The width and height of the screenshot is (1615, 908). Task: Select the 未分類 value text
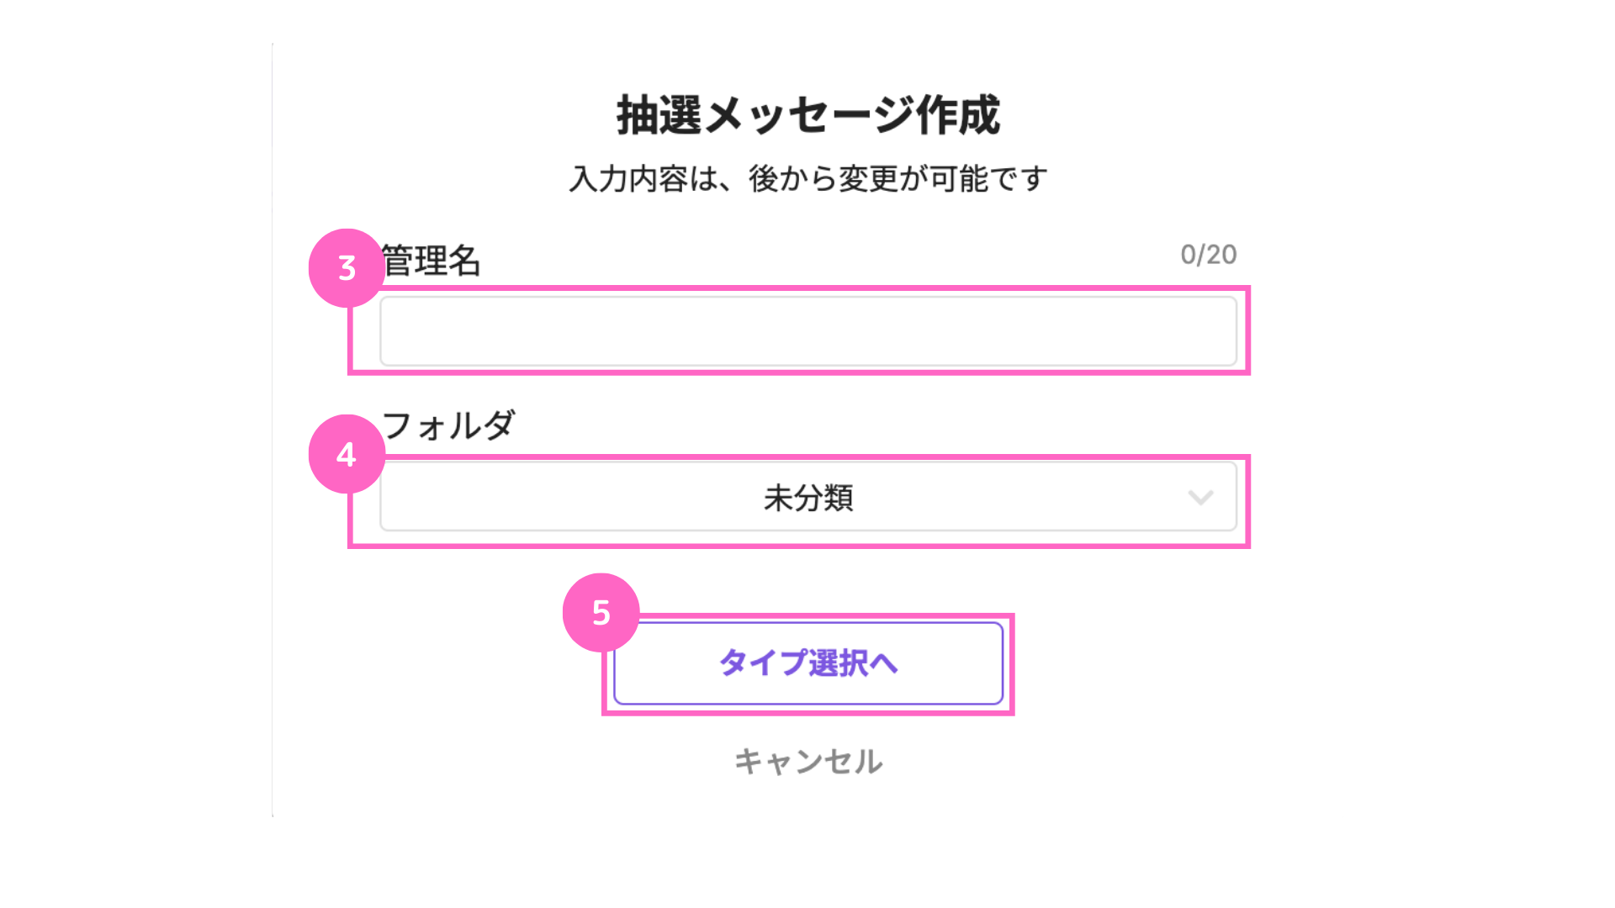pos(807,498)
